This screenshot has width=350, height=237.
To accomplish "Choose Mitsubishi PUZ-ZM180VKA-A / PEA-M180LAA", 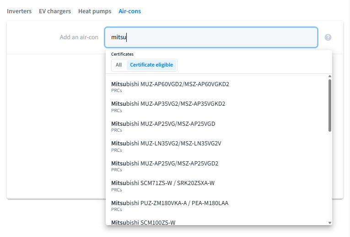I will pos(170,205).
